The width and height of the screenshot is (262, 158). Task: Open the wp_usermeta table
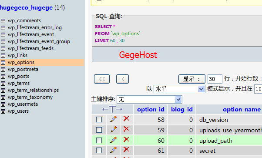tap(23, 104)
